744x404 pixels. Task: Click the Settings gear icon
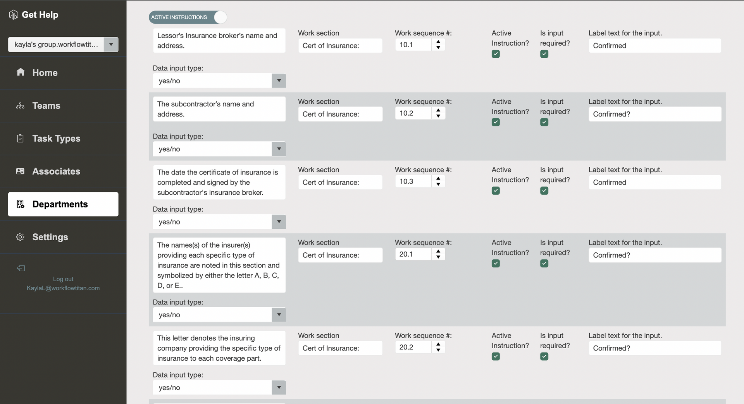(20, 237)
